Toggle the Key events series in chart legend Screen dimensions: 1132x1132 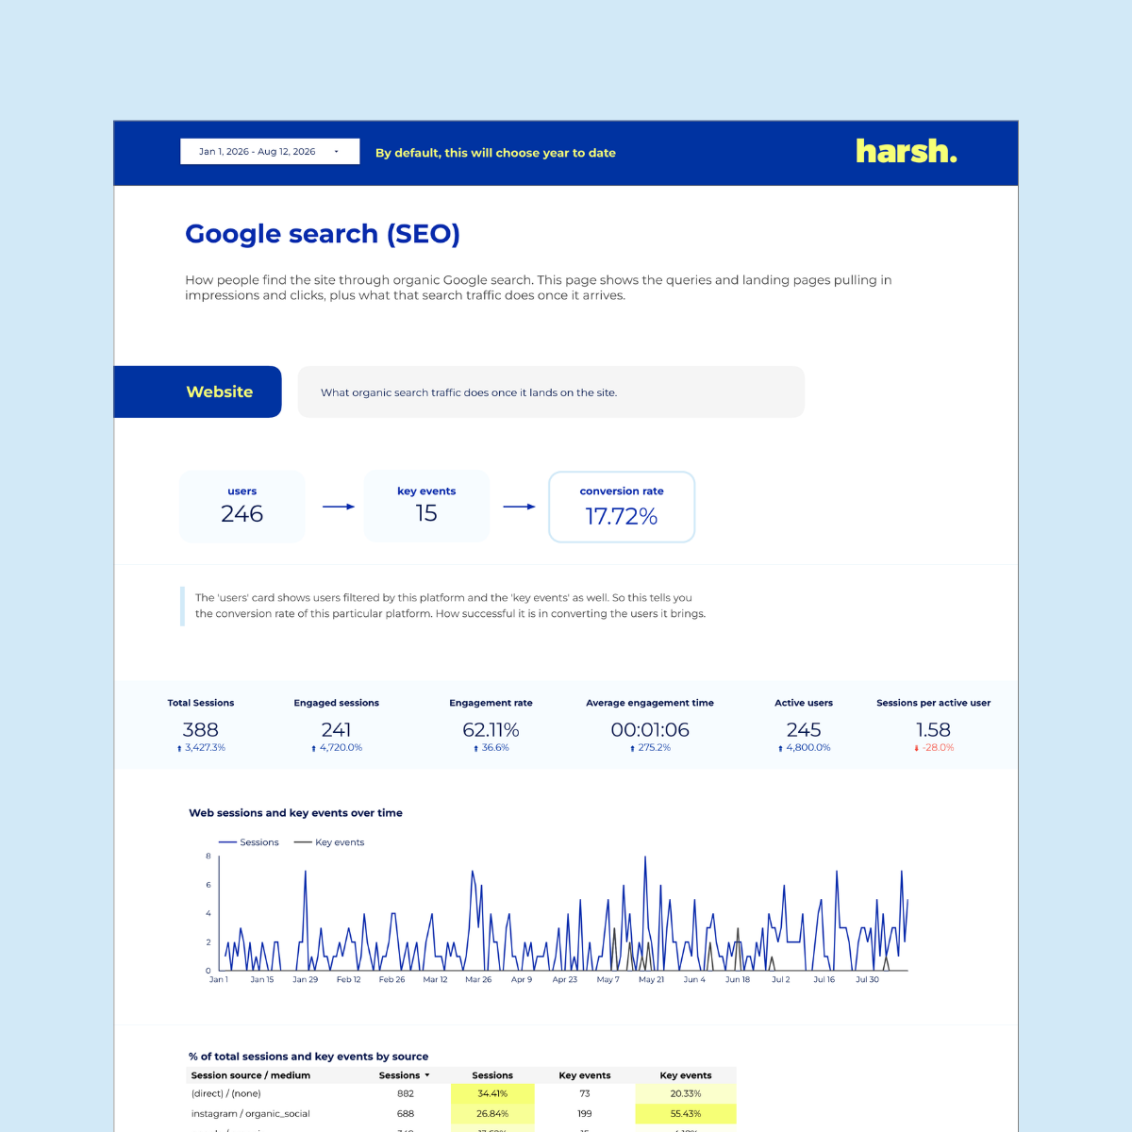tap(329, 842)
